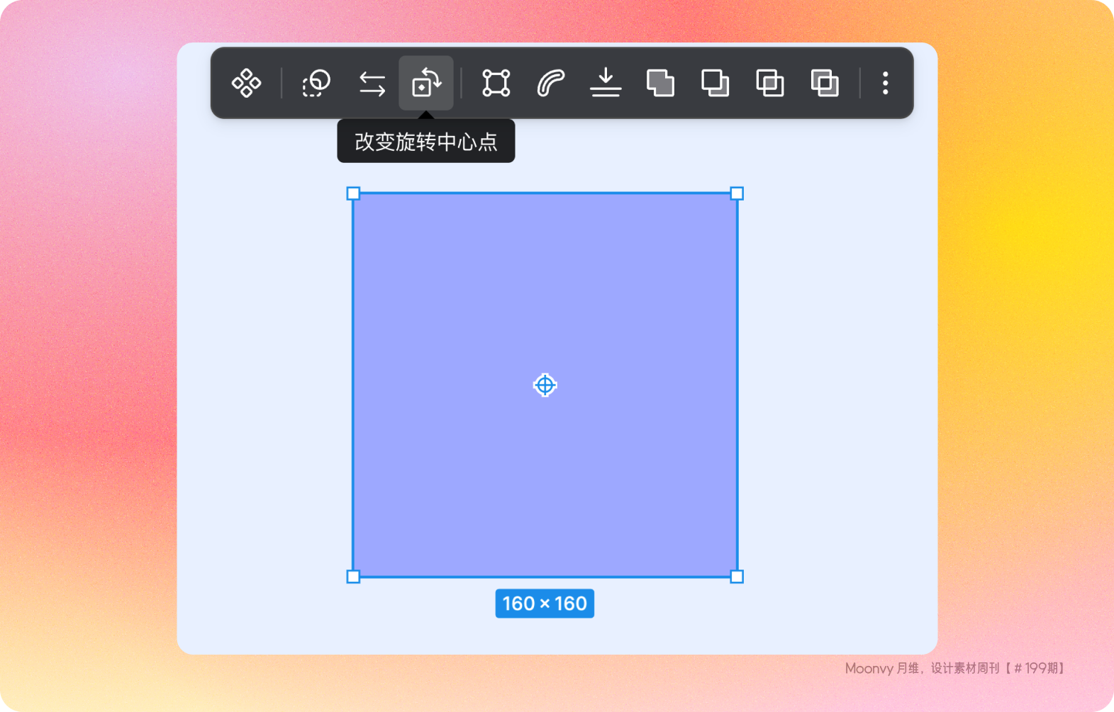Click the four-diamond components icon

point(246,84)
